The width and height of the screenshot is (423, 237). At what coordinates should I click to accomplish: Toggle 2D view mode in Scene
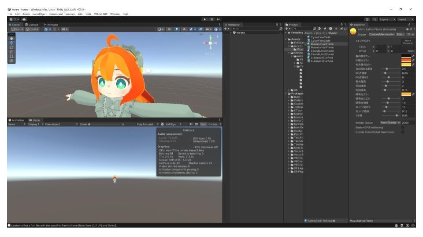tap(169, 29)
